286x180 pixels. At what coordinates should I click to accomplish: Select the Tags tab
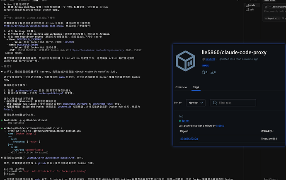pyautogui.click(x=196, y=87)
